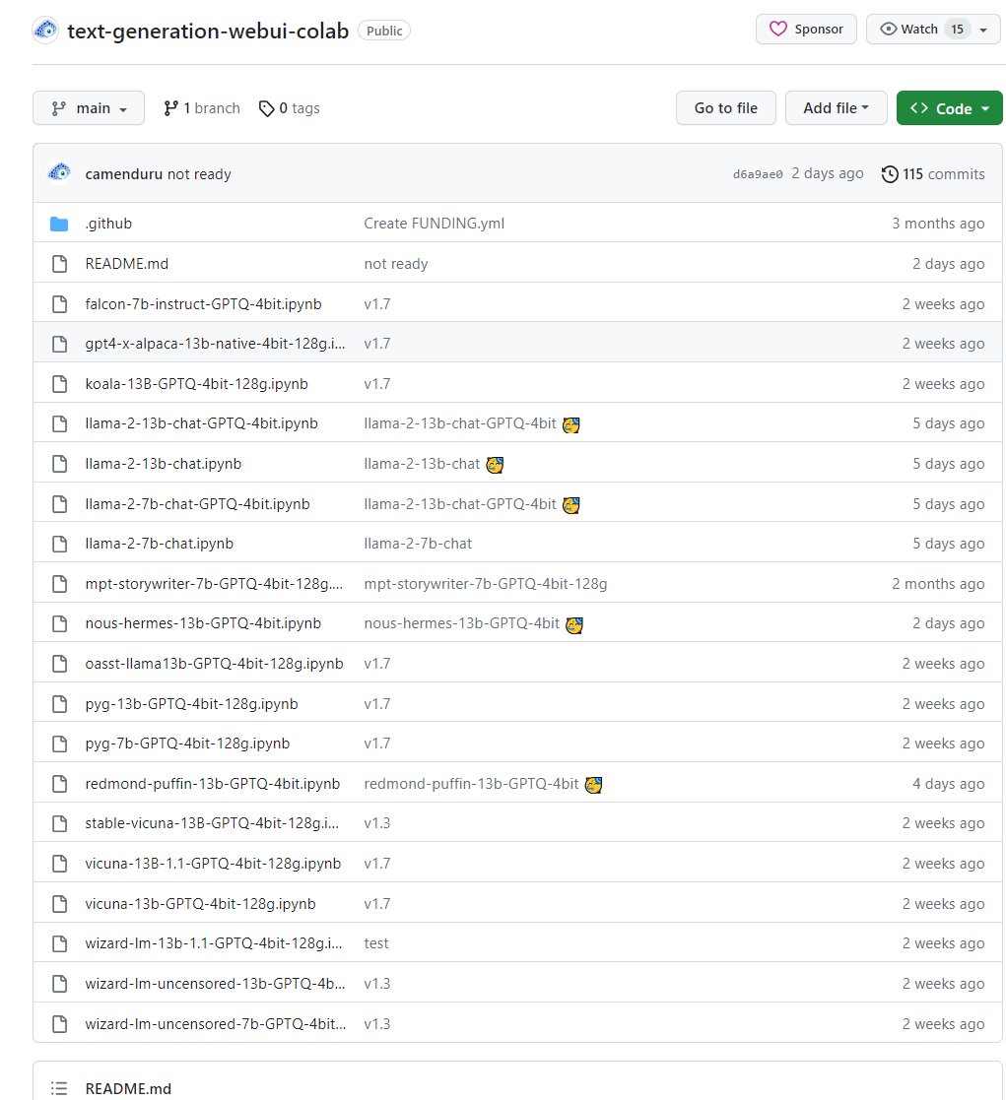Image resolution: width=1006 pixels, height=1100 pixels.
Task: Open the Watch notifications dropdown
Action: point(933,29)
